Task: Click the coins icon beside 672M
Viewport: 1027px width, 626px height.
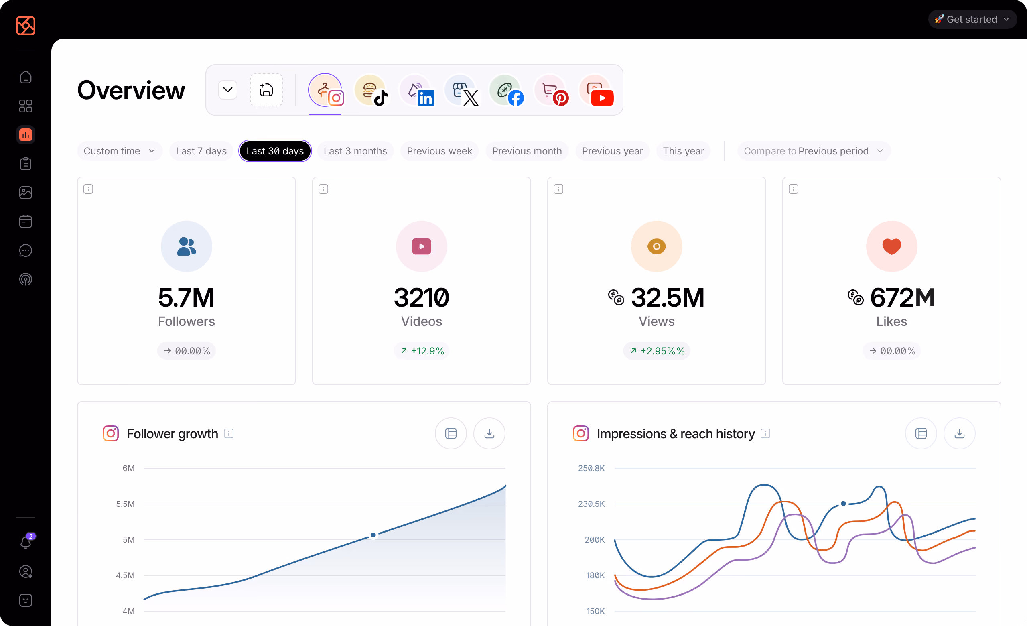Action: pos(856,298)
